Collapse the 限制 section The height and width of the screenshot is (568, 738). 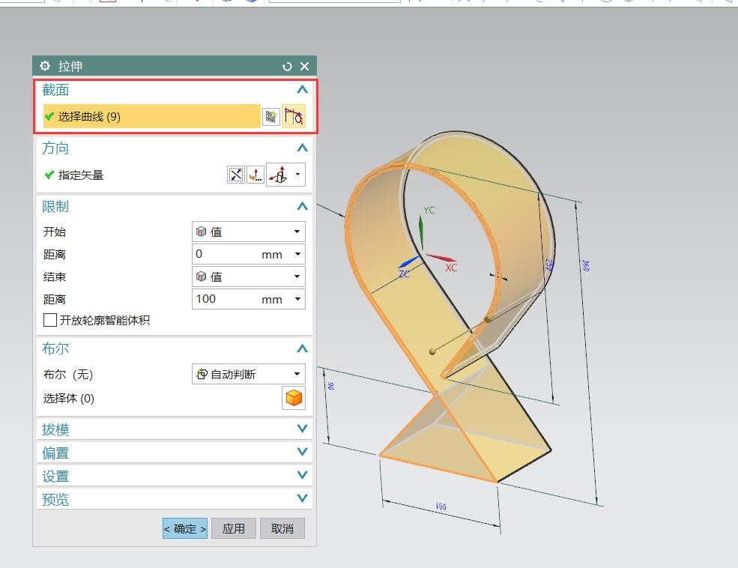[x=302, y=206]
